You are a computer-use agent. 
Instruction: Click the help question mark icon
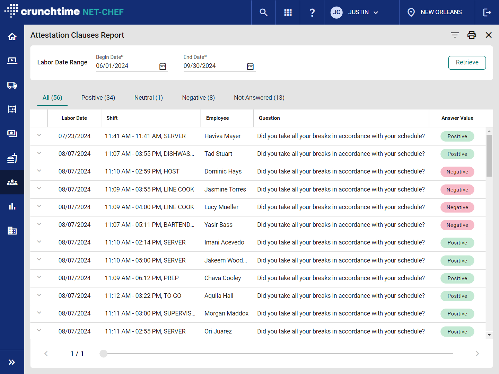pyautogui.click(x=312, y=12)
